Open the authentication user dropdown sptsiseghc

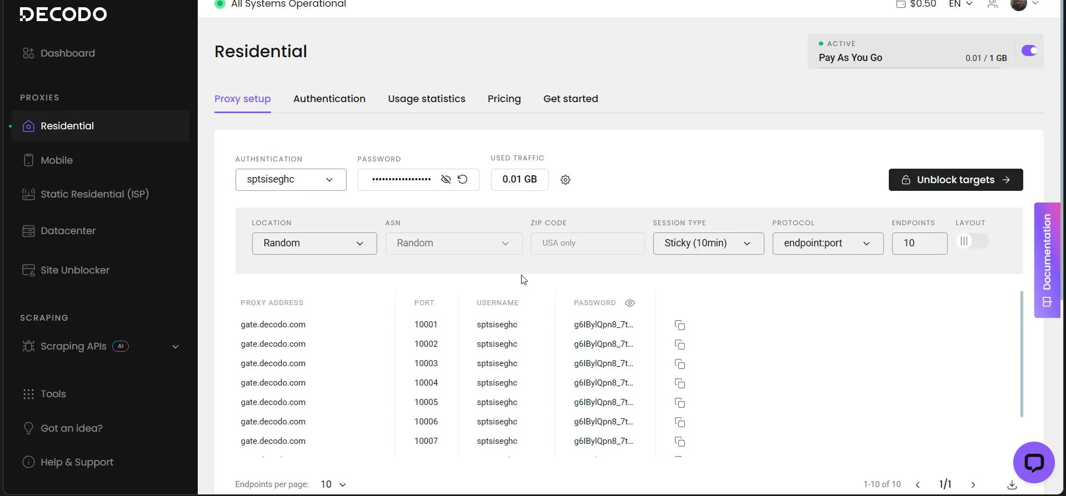(x=291, y=180)
